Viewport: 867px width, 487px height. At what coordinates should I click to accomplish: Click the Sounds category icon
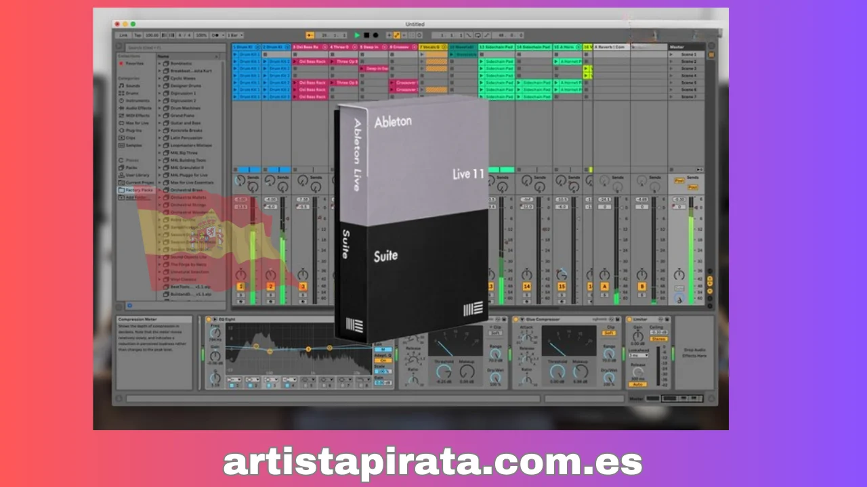tap(121, 86)
